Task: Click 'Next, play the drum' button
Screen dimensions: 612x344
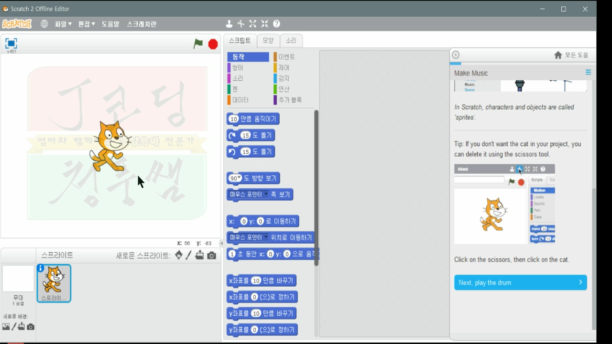Action: [521, 282]
